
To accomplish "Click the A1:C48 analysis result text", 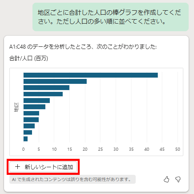I will pyautogui.click(x=83, y=47).
